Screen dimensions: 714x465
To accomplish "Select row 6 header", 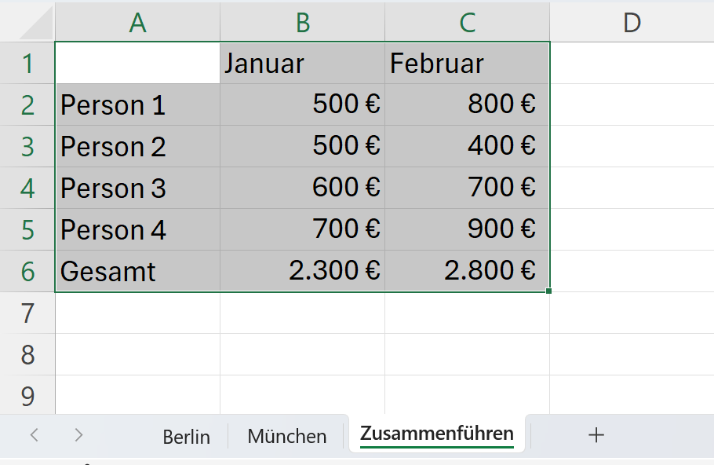I will pyautogui.click(x=27, y=272).
